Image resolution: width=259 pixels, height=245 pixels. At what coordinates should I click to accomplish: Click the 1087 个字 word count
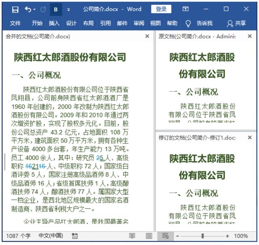[18, 236]
